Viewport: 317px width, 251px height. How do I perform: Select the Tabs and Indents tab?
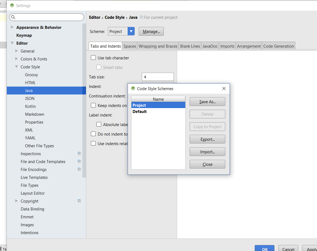click(x=106, y=46)
